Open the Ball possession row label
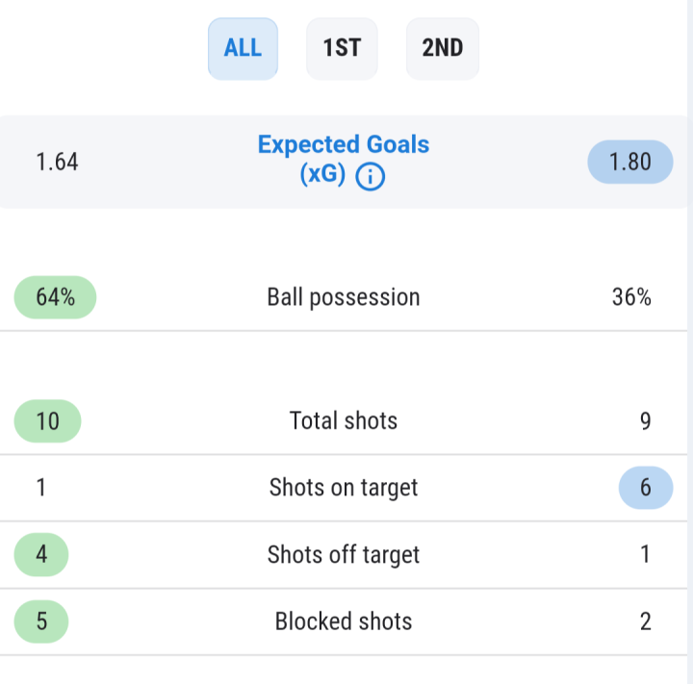 click(x=344, y=297)
